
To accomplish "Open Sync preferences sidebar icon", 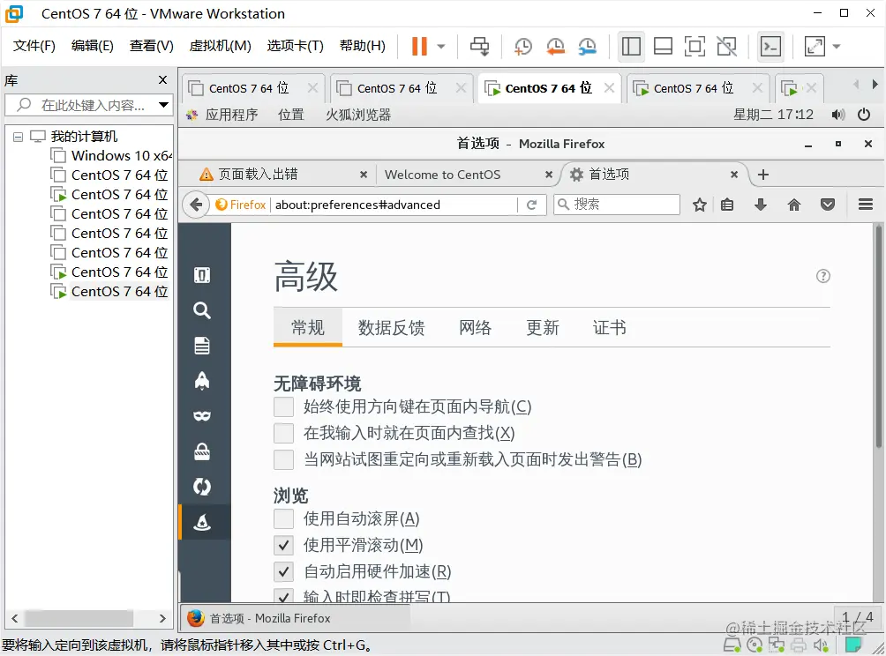I will pyautogui.click(x=202, y=487).
